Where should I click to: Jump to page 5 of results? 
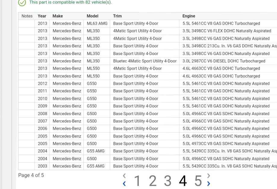(198, 181)
